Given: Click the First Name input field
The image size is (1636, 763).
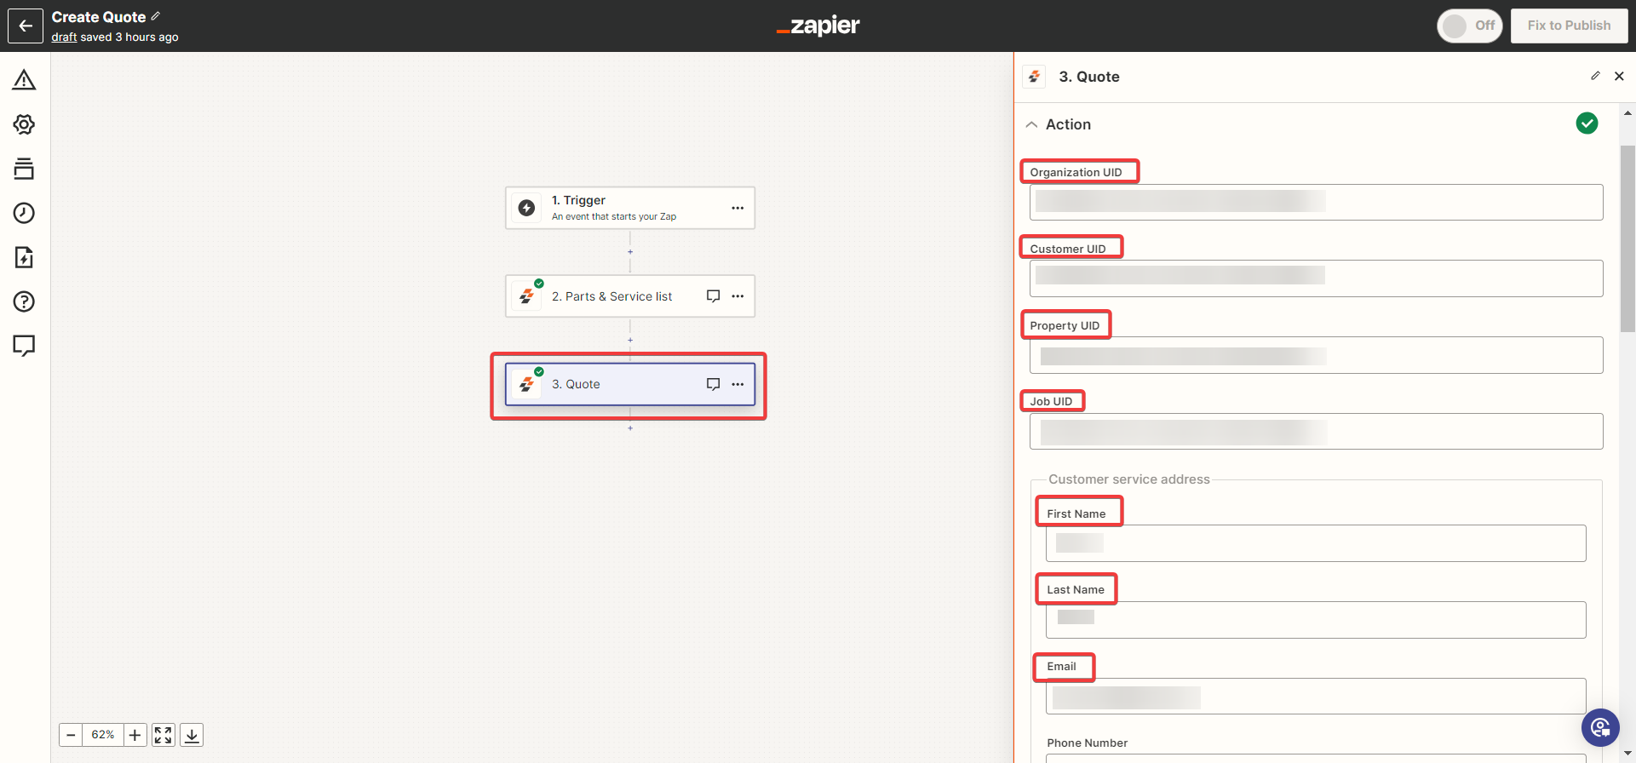Looking at the screenshot, I should click(1316, 543).
